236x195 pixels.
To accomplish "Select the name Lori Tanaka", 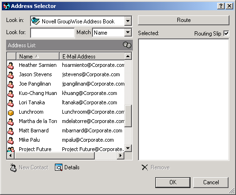I will pos(32,102).
